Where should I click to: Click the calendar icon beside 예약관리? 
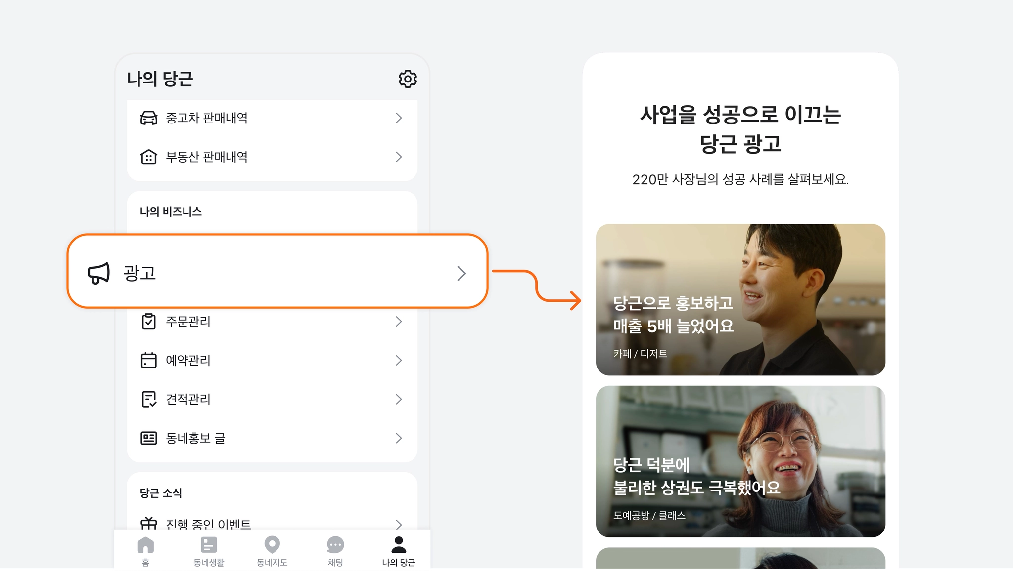148,360
